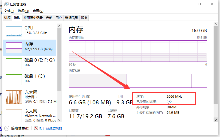
Task: Select the 内存 memory graph thumbnail
Action: (14, 47)
